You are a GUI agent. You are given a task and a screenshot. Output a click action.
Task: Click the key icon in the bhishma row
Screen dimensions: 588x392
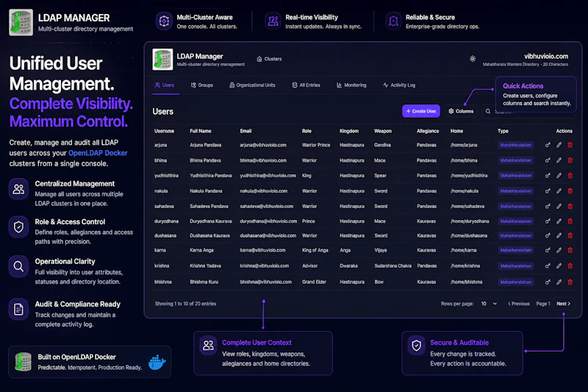pos(548,282)
